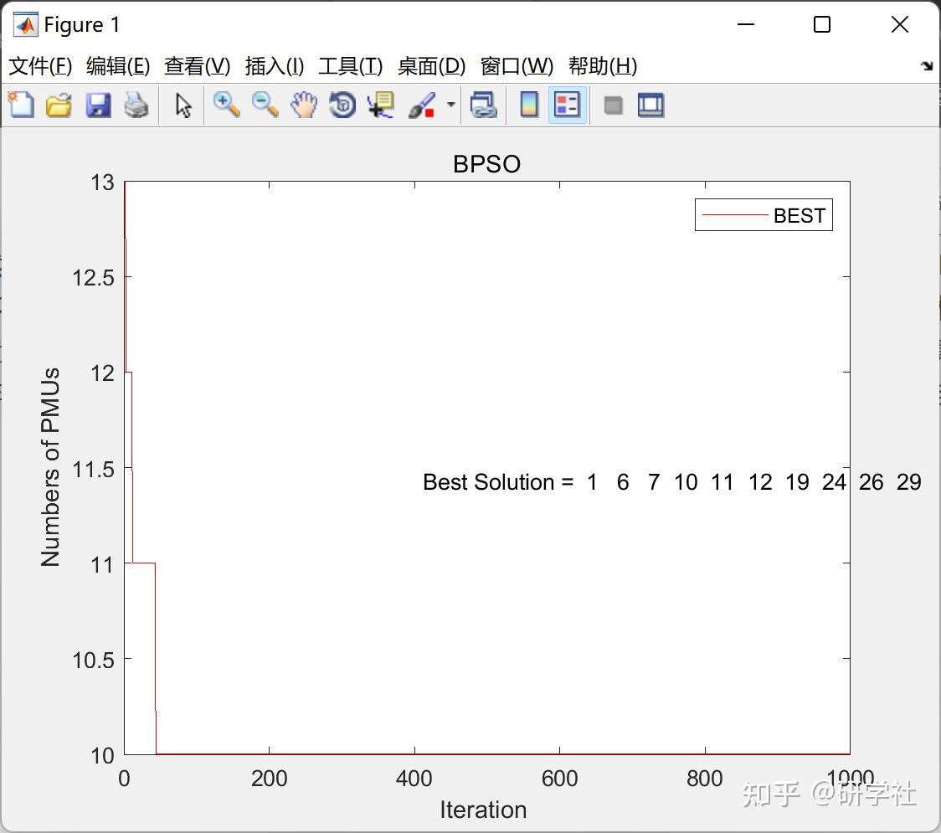Open the 插入(I) menu

click(274, 66)
